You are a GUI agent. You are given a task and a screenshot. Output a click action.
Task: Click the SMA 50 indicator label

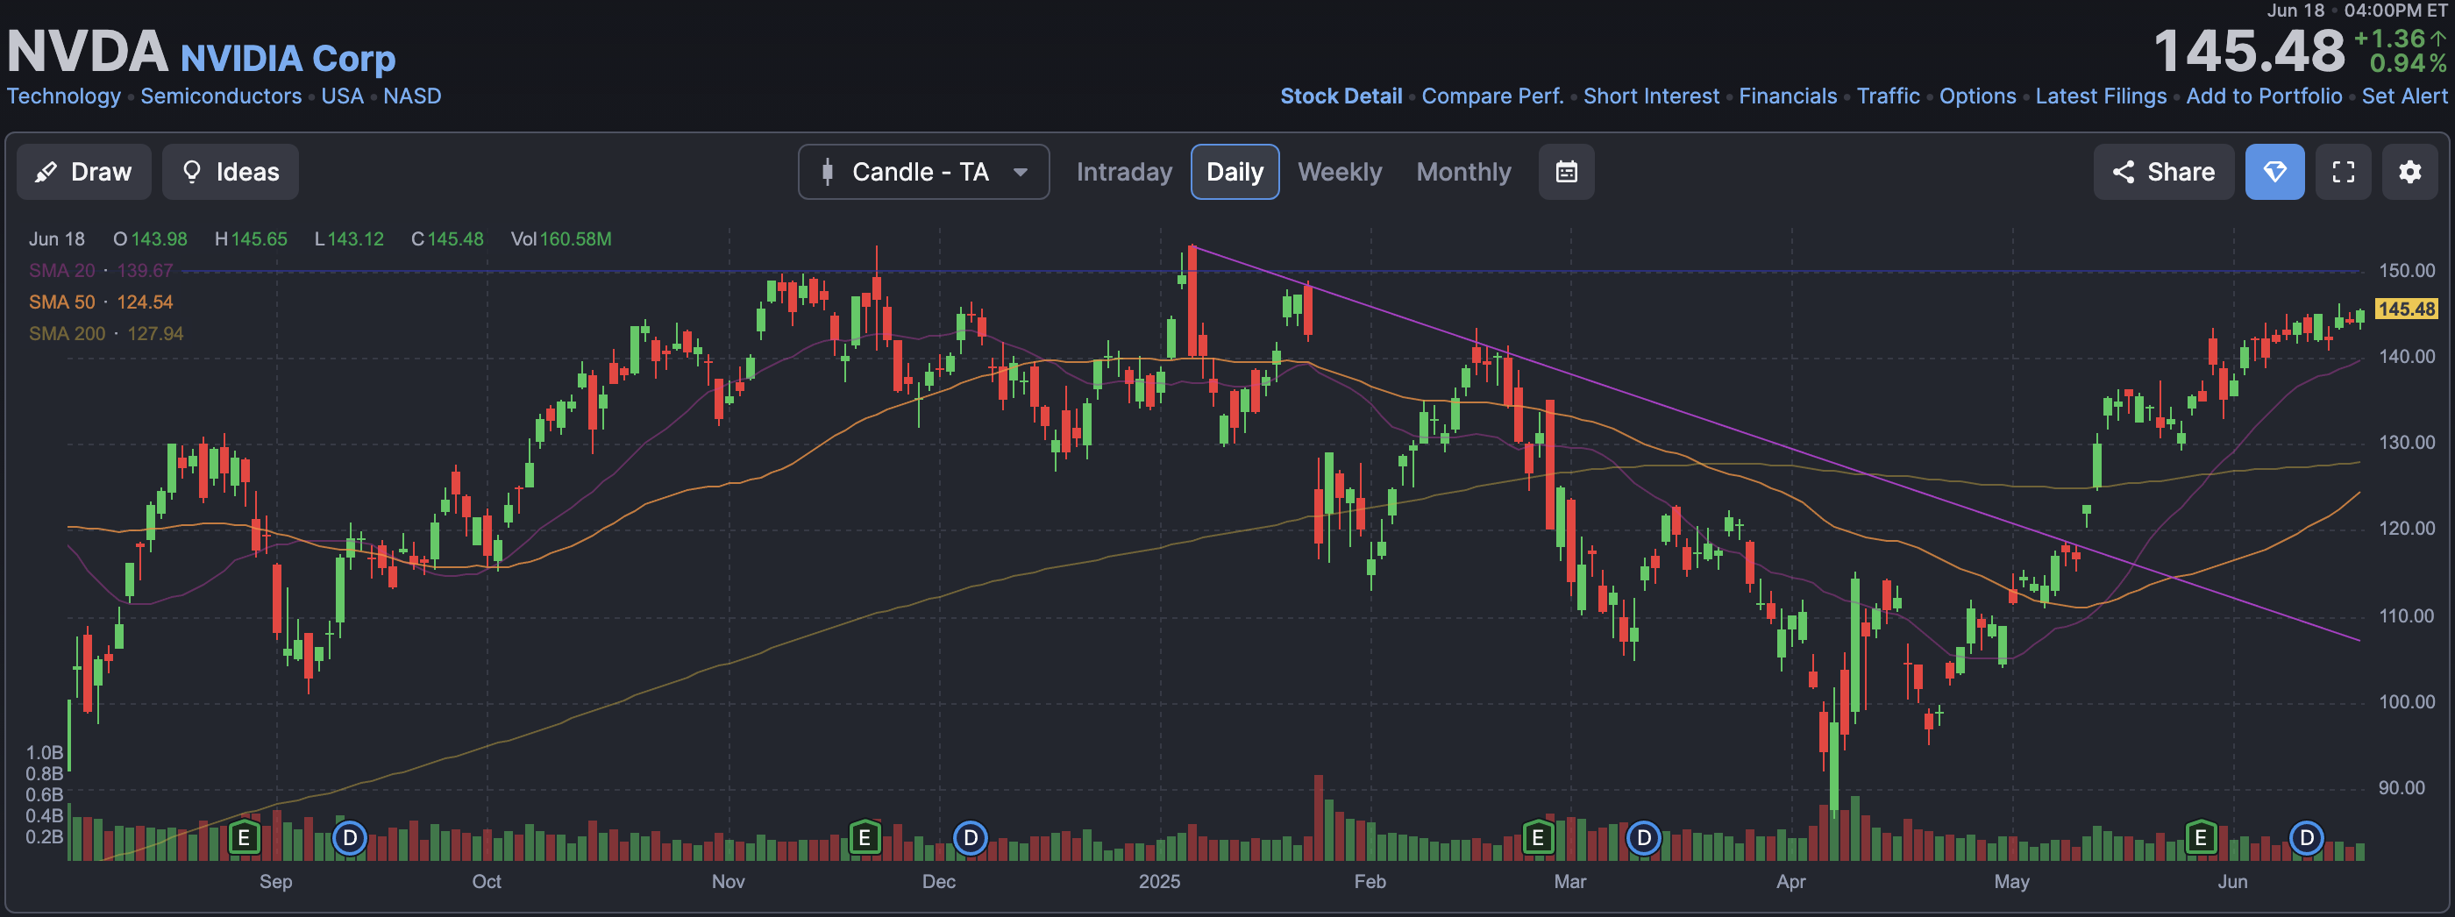(x=101, y=302)
